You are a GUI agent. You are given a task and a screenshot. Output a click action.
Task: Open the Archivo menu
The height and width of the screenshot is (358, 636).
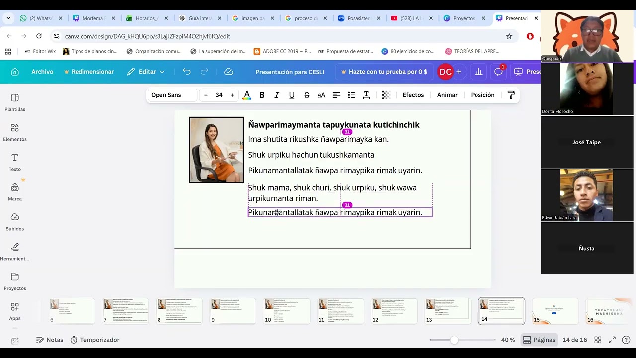[42, 72]
